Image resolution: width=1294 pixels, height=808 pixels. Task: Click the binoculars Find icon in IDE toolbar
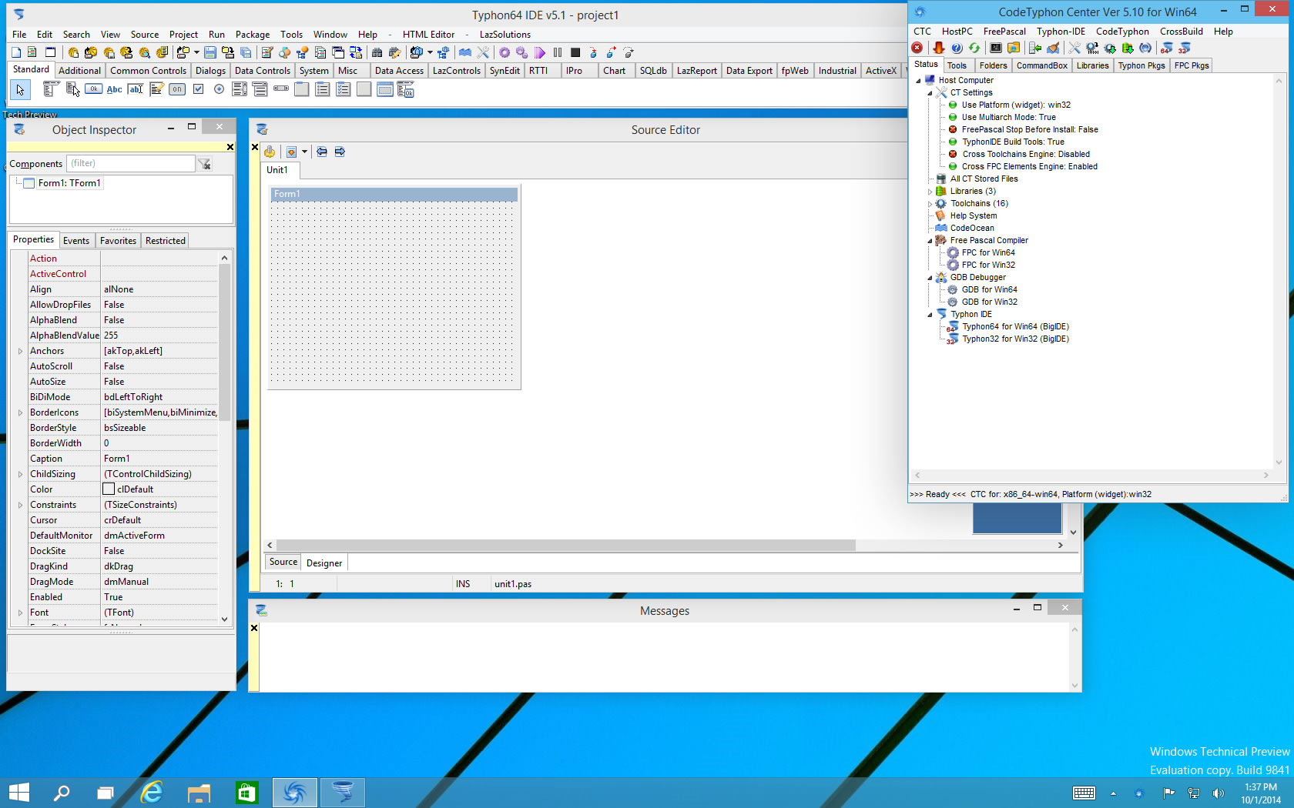point(377,52)
